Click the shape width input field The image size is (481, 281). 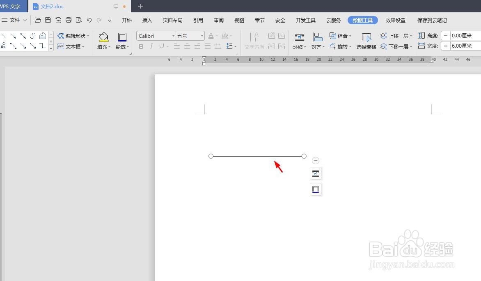[x=462, y=46]
